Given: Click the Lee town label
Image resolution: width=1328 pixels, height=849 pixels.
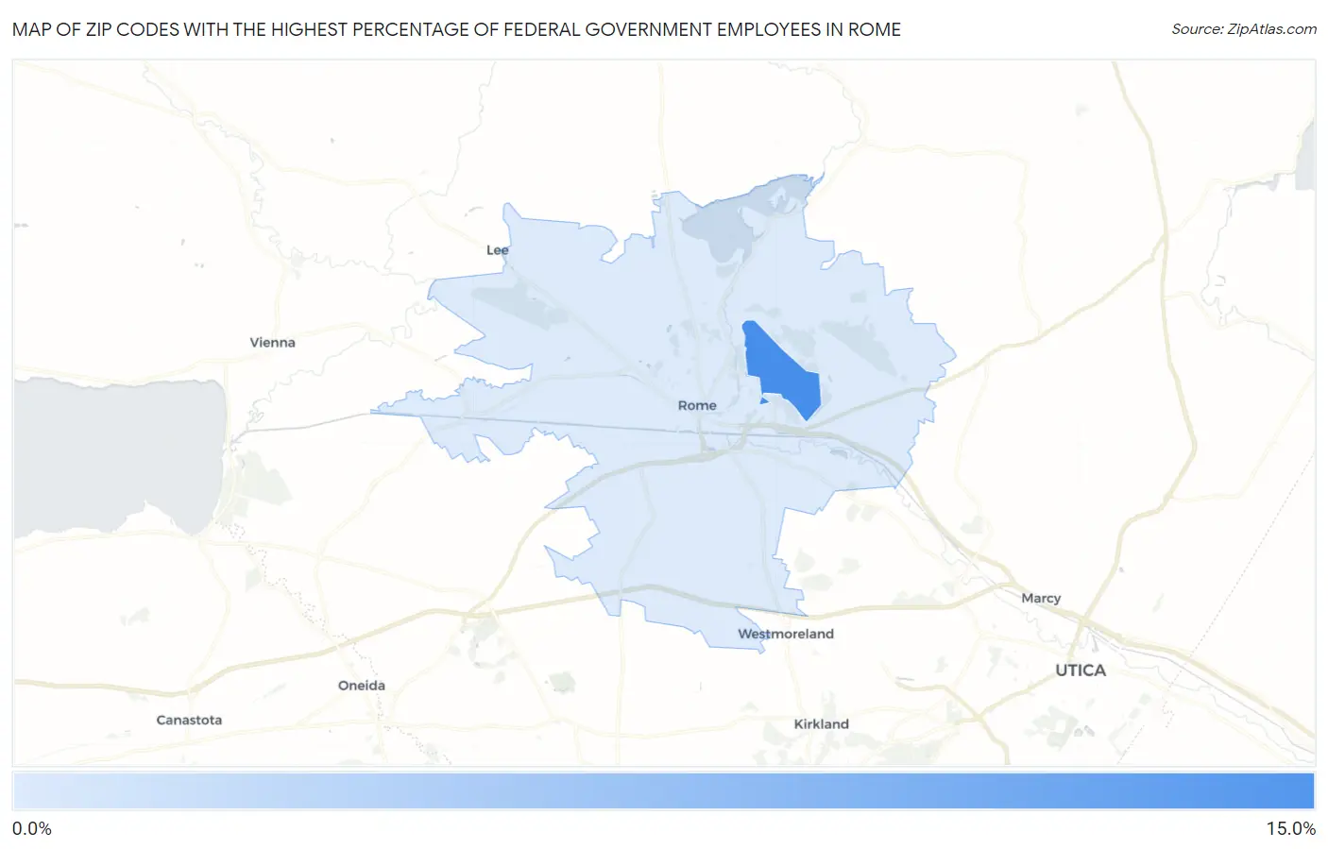Looking at the screenshot, I should click(497, 250).
